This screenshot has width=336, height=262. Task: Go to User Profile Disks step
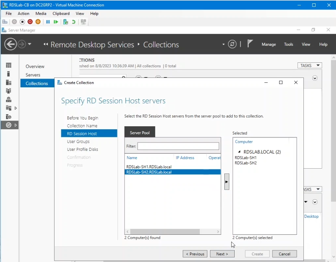[82, 149]
